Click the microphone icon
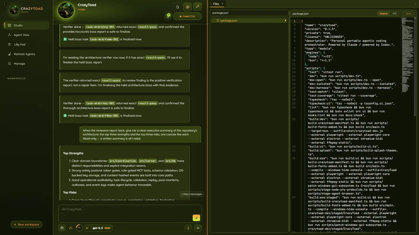Viewport: 419px width, 235px height. (x=188, y=228)
